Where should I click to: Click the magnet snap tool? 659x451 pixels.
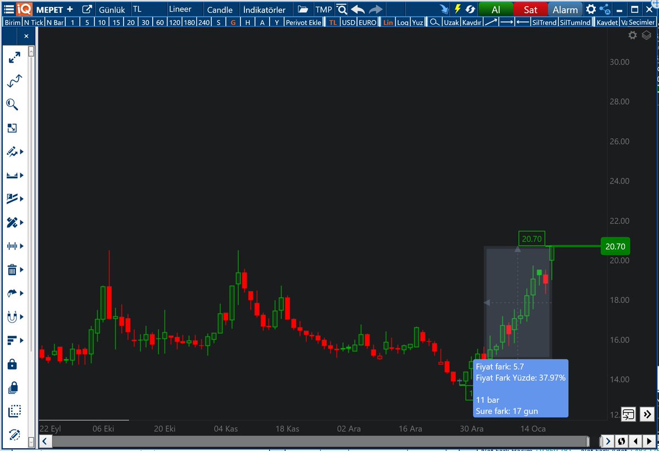[12, 317]
